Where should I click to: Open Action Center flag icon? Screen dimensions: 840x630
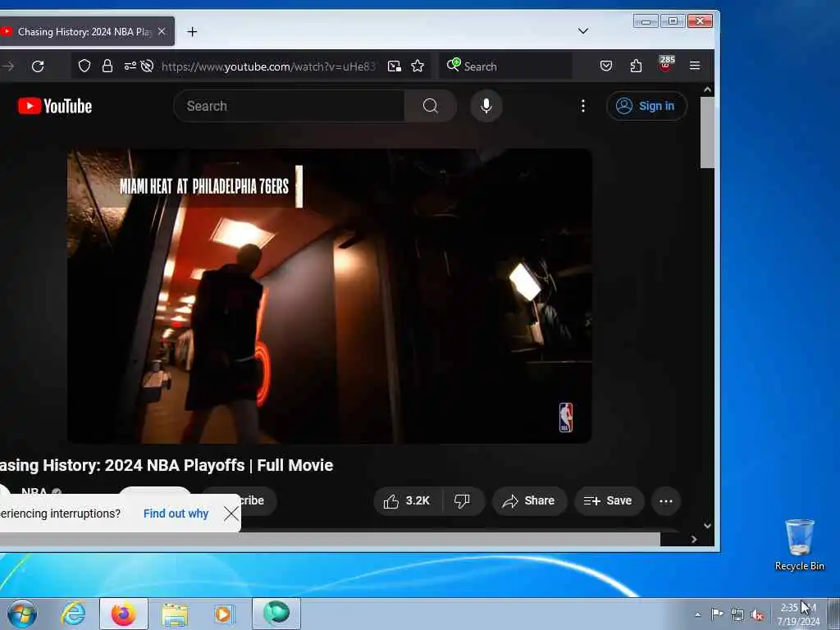pyautogui.click(x=717, y=614)
